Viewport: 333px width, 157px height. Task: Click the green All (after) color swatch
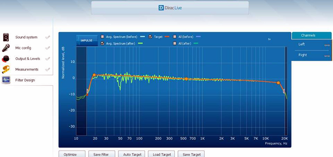point(196,43)
